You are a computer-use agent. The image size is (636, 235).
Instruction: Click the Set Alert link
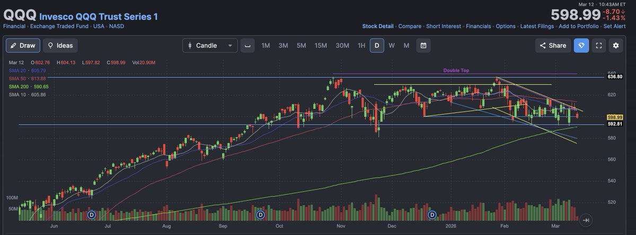pyautogui.click(x=615, y=26)
